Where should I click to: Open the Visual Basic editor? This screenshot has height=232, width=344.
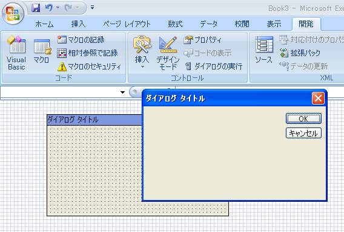16,53
